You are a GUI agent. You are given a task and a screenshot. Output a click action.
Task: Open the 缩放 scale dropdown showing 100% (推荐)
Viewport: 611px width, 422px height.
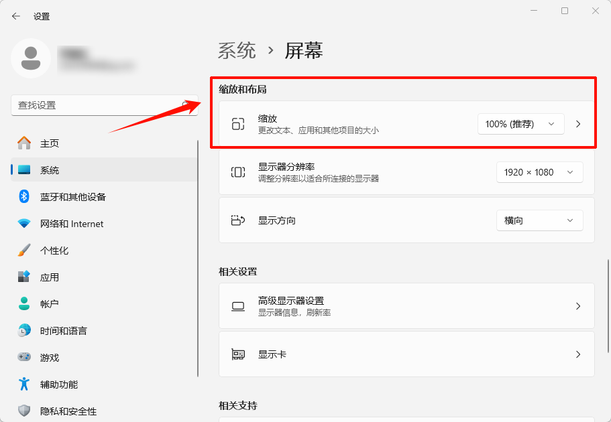click(x=520, y=124)
